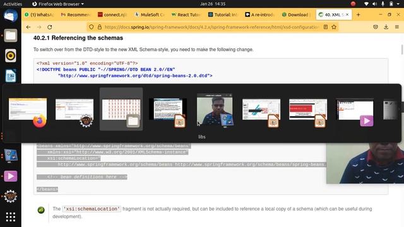
Task: Switch to the MuleSoft tab
Action: (150, 15)
